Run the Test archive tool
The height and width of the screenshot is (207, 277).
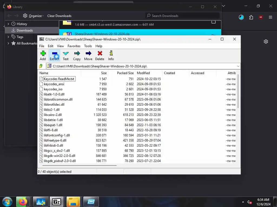coord(65,56)
